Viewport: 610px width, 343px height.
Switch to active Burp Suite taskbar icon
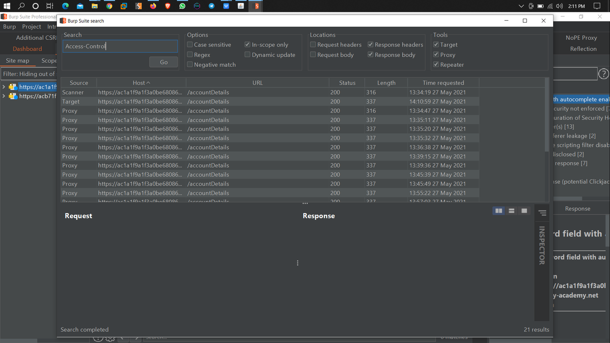pyautogui.click(x=257, y=6)
